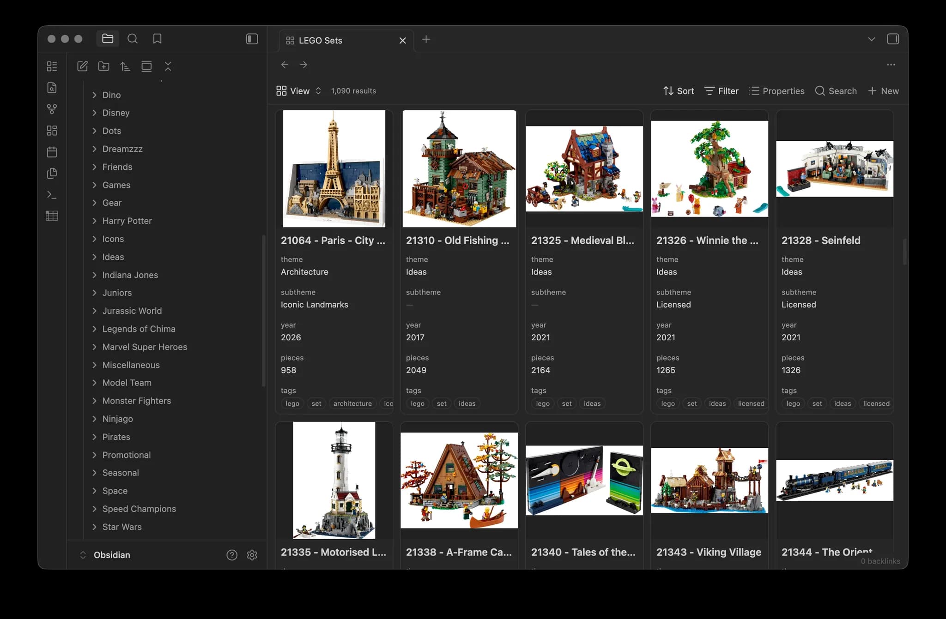
Task: Open the calendar daily note ribbon icon
Action: pos(52,152)
